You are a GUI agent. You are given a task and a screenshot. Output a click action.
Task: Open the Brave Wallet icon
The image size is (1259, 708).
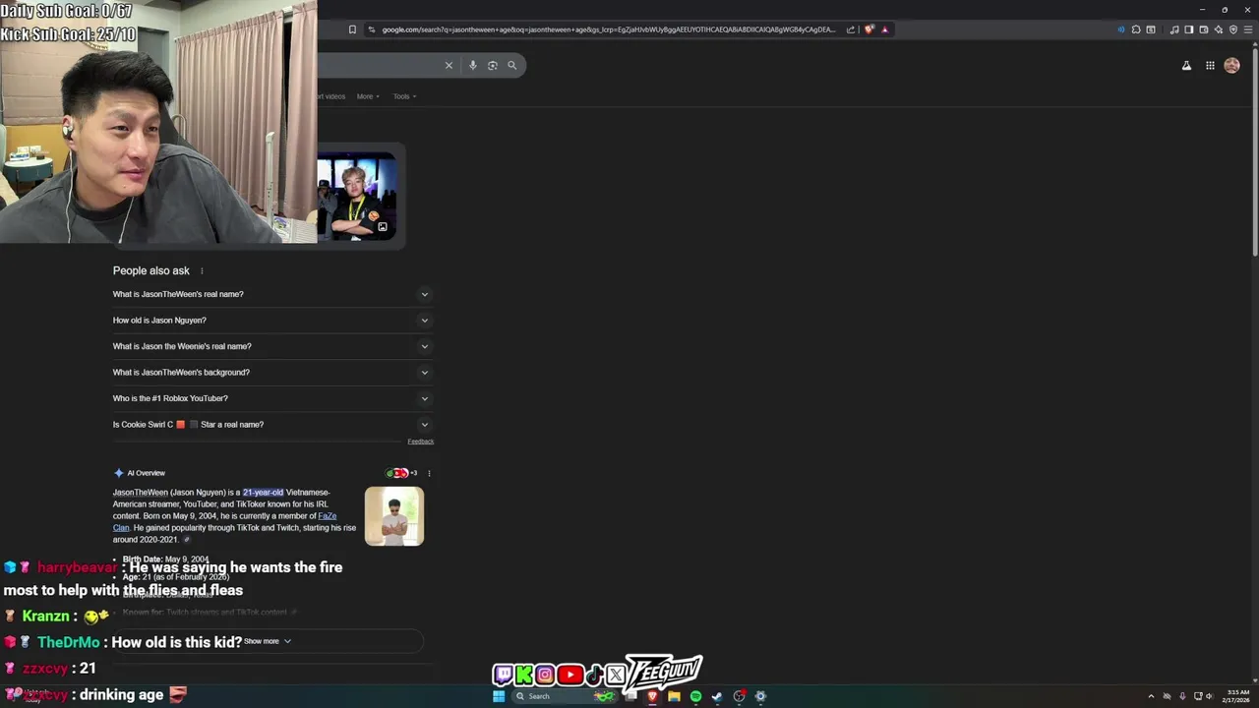pos(1204,29)
